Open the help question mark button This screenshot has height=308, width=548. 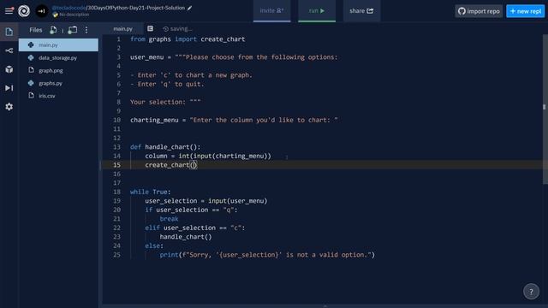click(x=531, y=292)
